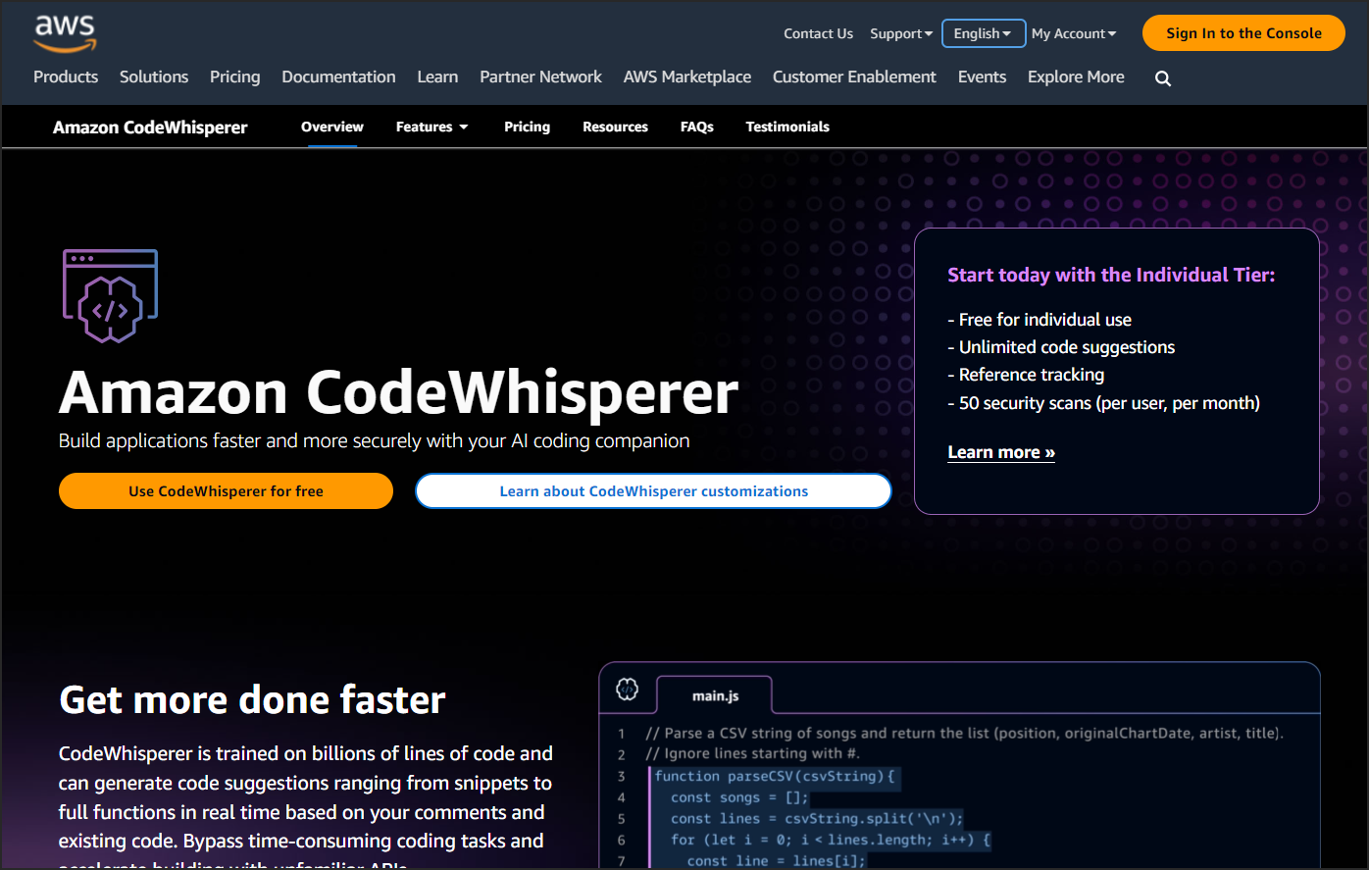This screenshot has height=870, width=1369.
Task: Open the Documentation menu
Action: tap(338, 77)
